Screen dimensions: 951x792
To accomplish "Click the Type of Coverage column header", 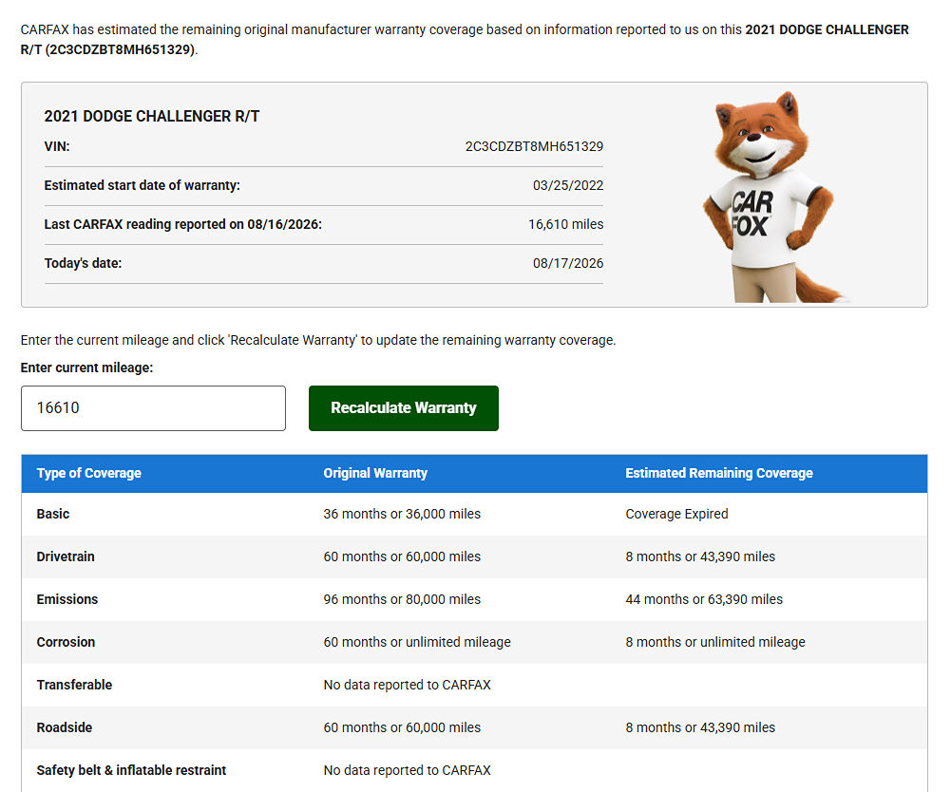I will 88,473.
